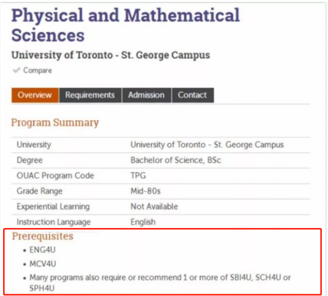The image size is (328, 296).
Task: Select the MCV4U prerequisite item
Action: point(43,264)
